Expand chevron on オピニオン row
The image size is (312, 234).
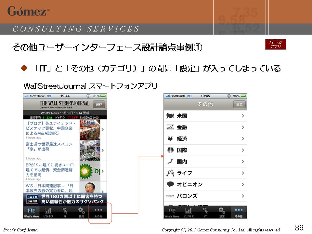pyautogui.click(x=243, y=185)
